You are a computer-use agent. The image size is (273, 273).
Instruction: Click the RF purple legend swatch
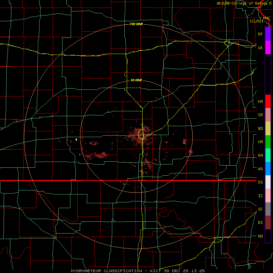point(268,34)
